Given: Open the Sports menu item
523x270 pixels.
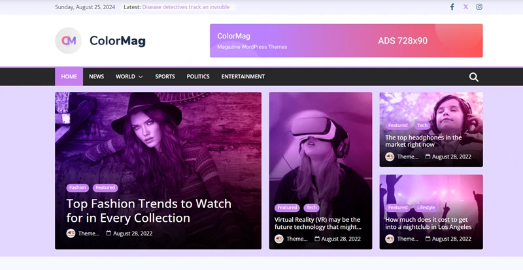Looking at the screenshot, I should coord(165,76).
